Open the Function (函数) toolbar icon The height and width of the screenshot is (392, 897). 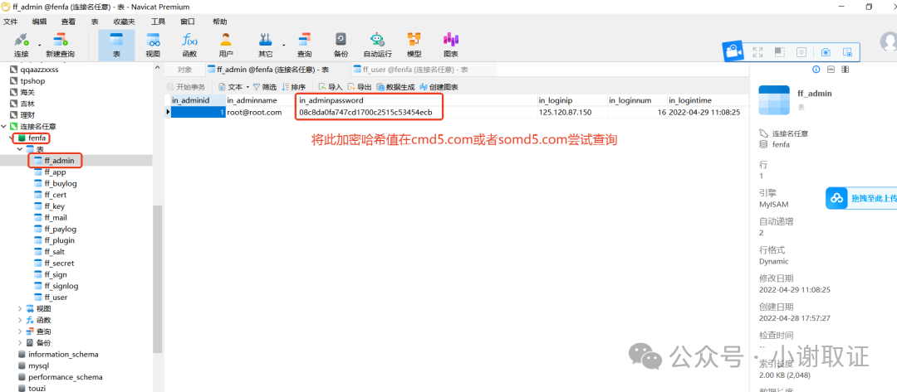click(189, 45)
